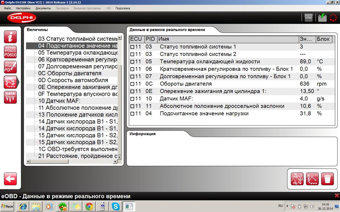The height and width of the screenshot is (212, 340).
Task: Click the battery voltage icon in header
Action: point(322,18)
